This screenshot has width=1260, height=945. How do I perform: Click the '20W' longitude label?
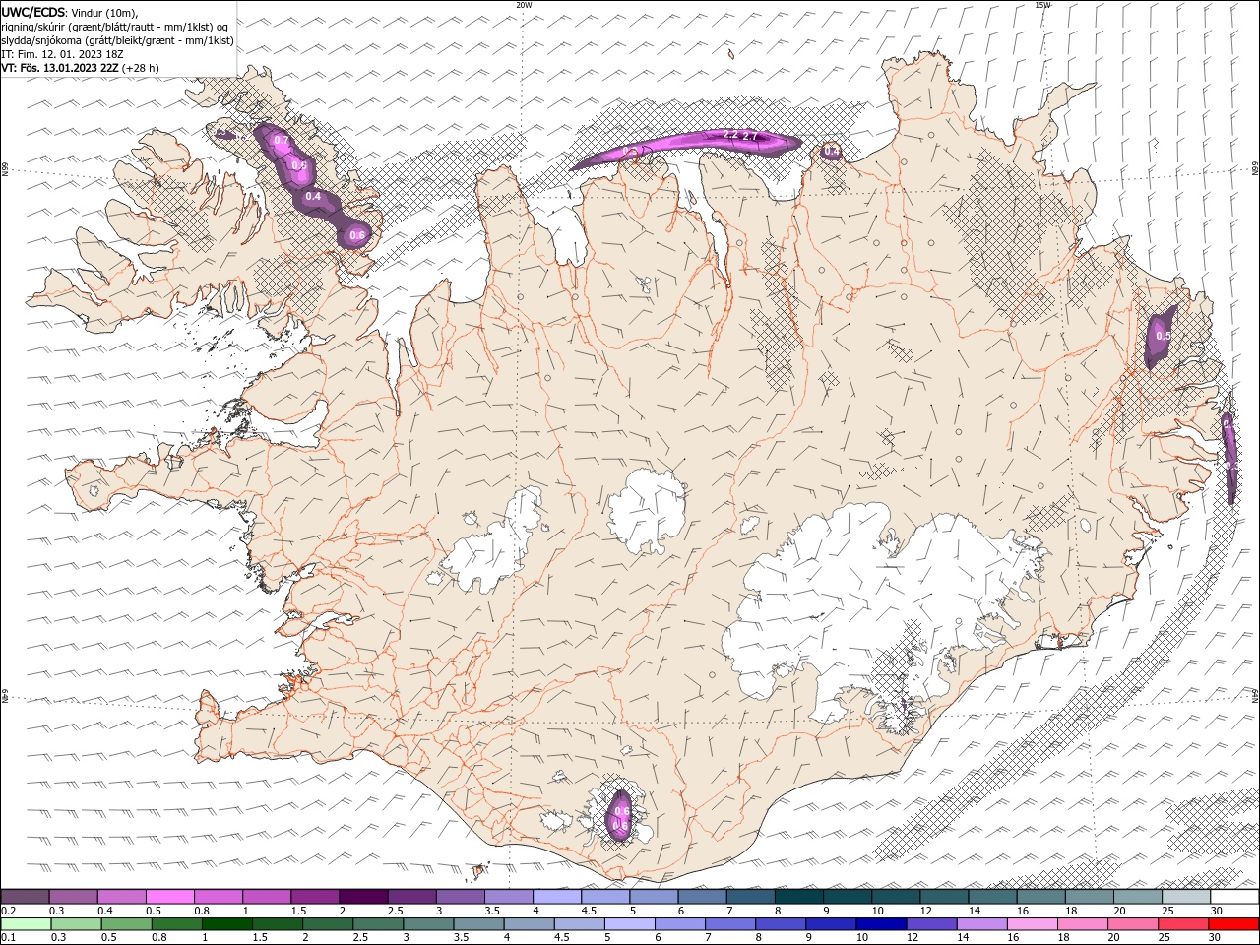pos(524,5)
